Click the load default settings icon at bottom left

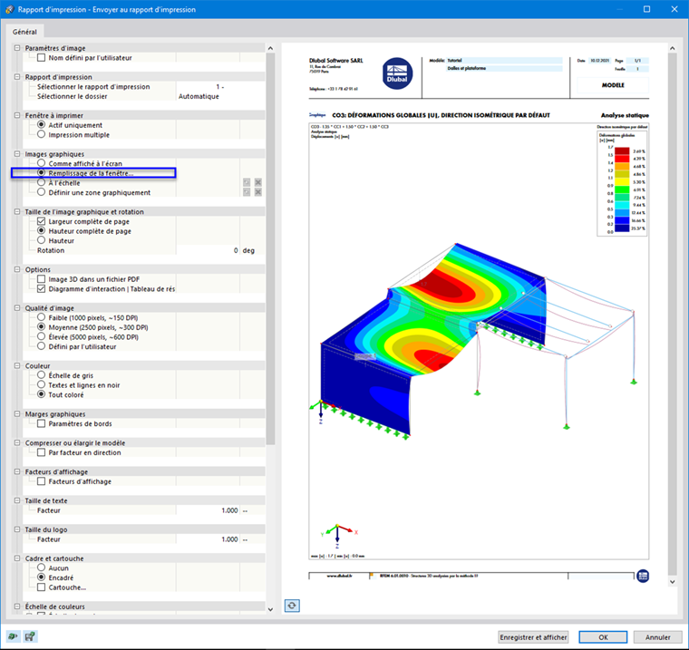pos(14,636)
